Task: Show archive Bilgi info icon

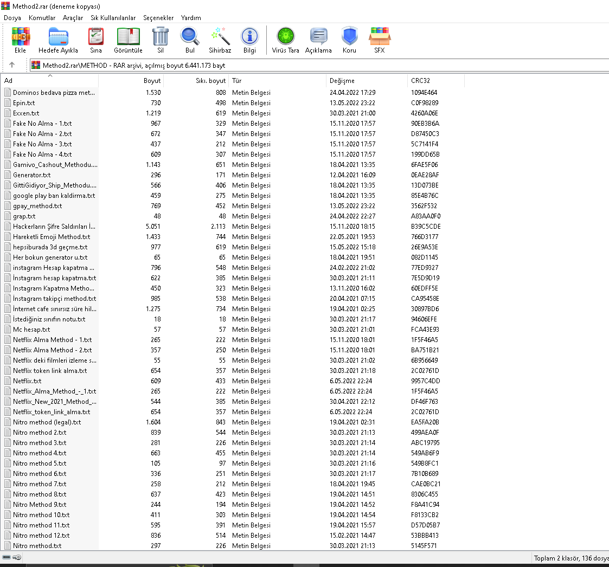Action: pyautogui.click(x=250, y=37)
